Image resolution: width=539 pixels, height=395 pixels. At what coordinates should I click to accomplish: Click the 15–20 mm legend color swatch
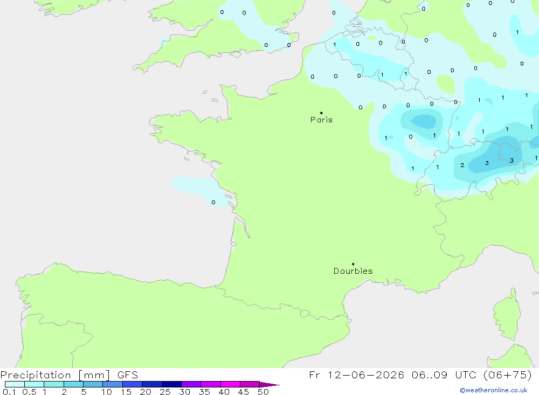pos(133,384)
